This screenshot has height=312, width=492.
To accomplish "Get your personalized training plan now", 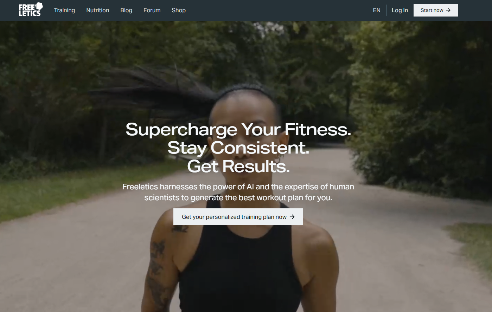I will (238, 217).
